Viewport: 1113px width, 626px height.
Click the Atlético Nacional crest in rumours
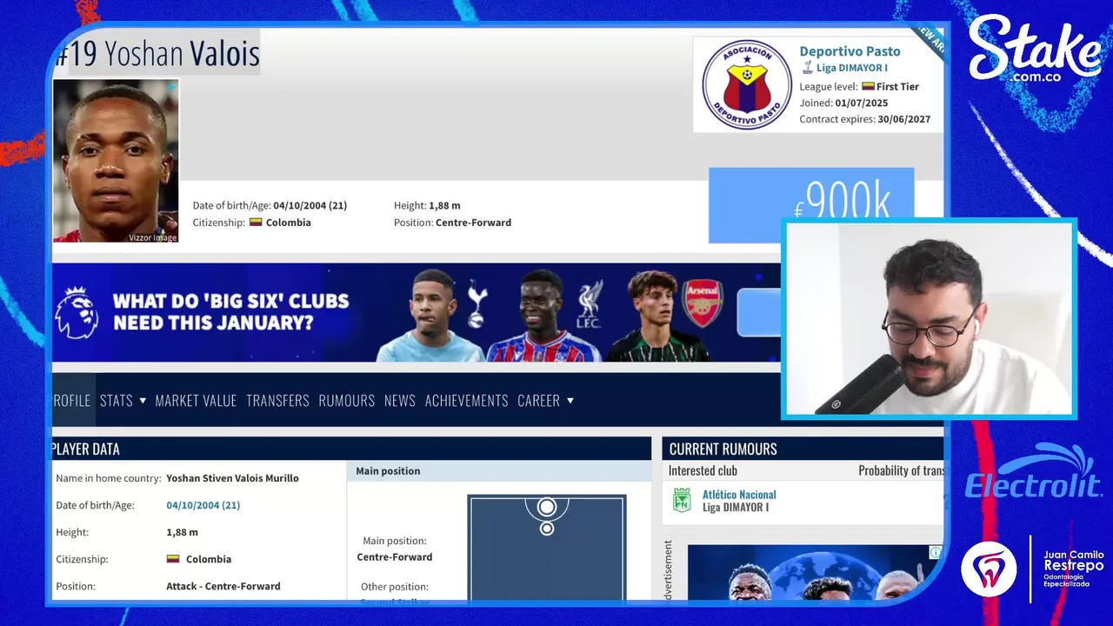tap(683, 500)
